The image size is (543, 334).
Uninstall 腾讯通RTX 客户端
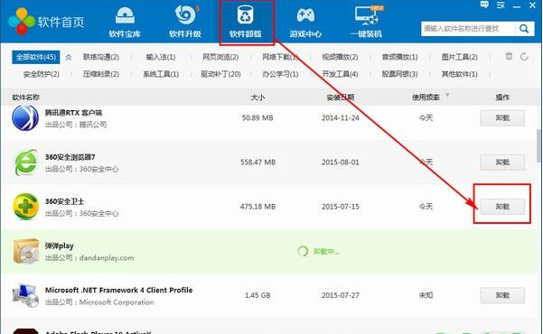502,118
